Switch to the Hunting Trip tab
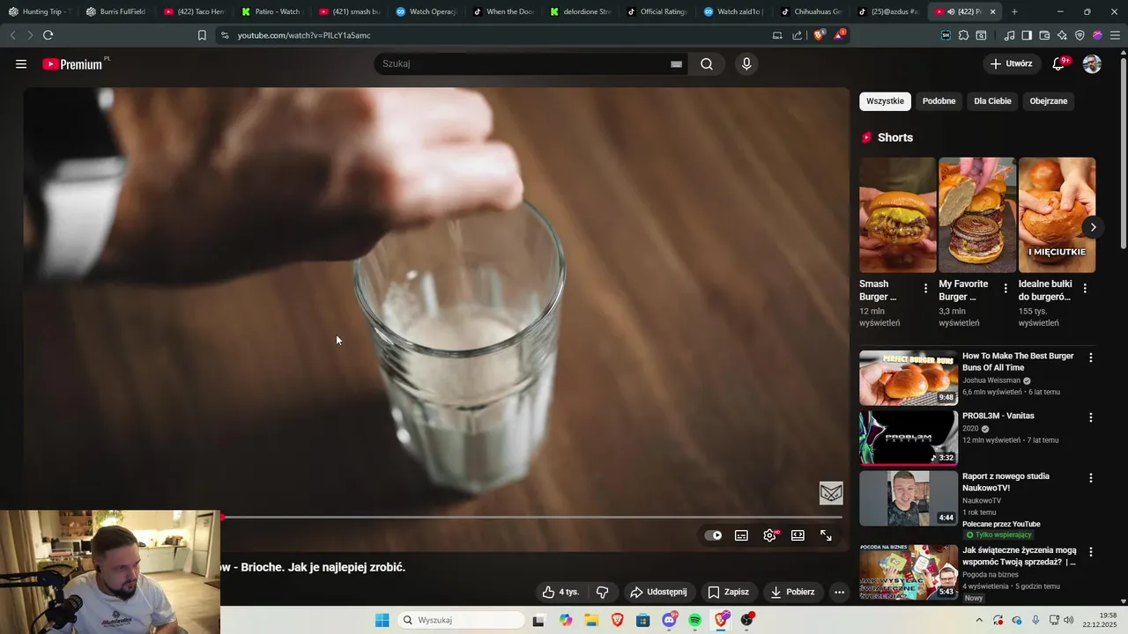Viewport: 1128px width, 634px height. [40, 11]
